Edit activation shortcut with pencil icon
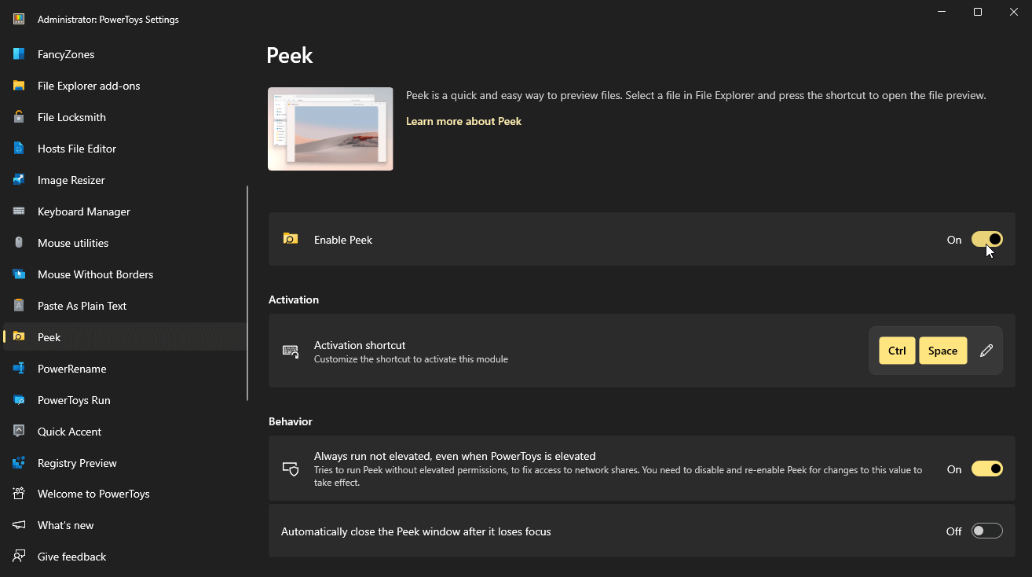The image size is (1032, 577). point(986,351)
